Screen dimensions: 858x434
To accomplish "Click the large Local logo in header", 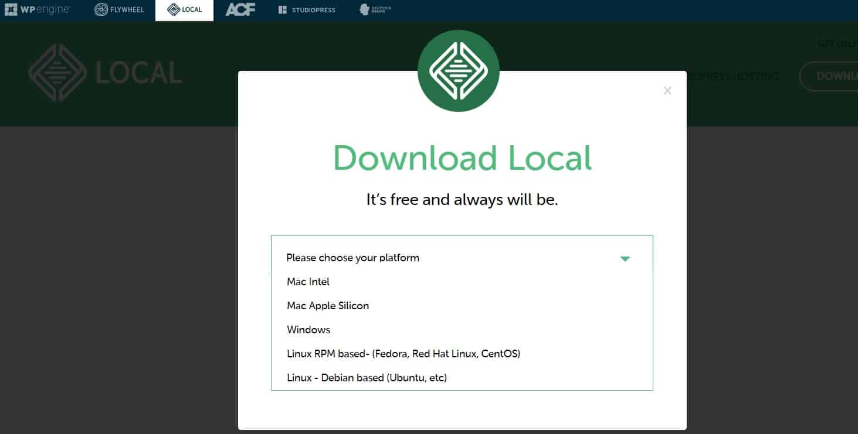I will pyautogui.click(x=106, y=73).
